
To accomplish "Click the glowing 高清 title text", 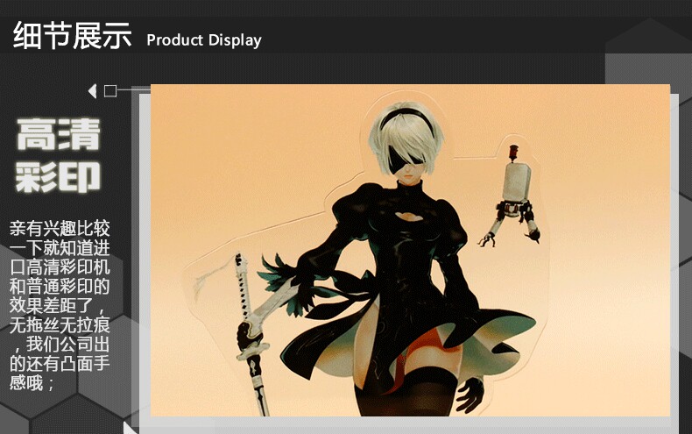I will coord(59,134).
